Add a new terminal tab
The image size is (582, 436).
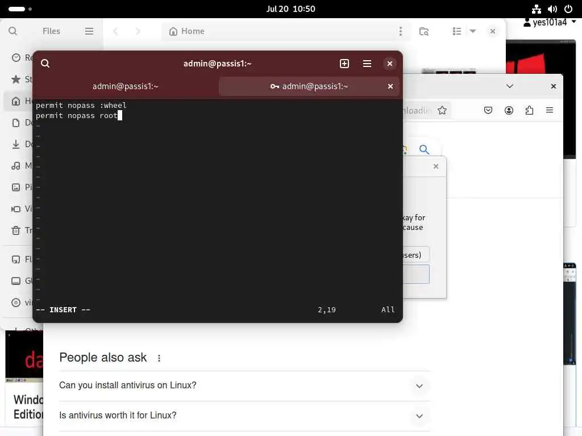point(344,64)
